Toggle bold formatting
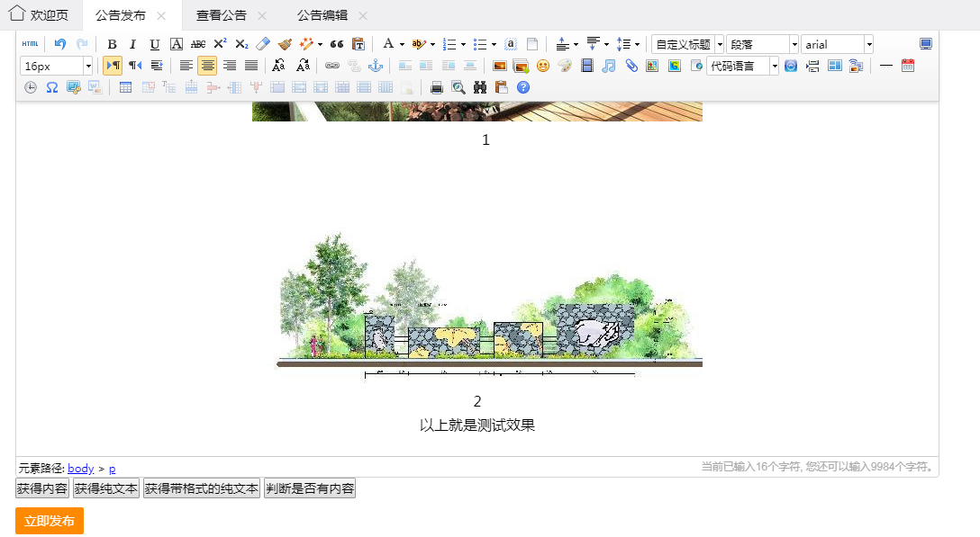The image size is (980, 537). click(x=111, y=43)
